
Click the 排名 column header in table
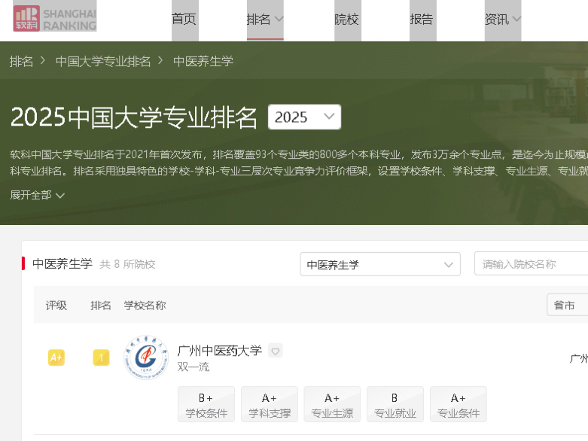[101, 306]
